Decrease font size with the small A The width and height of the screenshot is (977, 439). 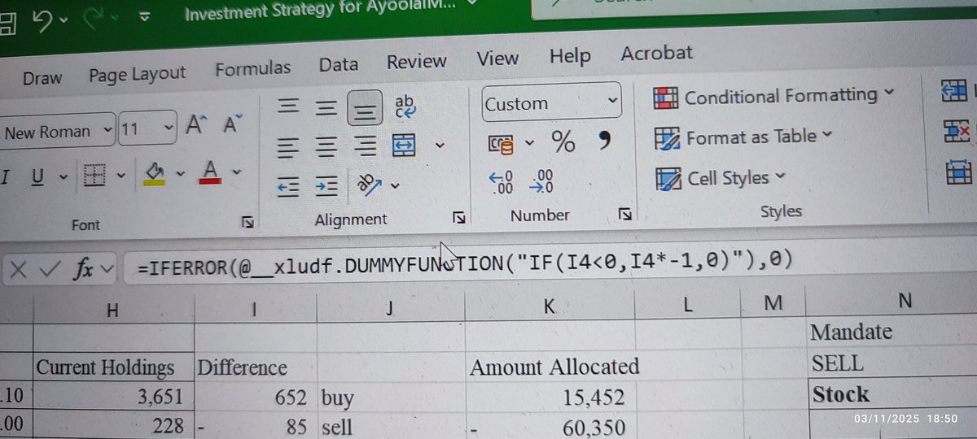point(234,124)
